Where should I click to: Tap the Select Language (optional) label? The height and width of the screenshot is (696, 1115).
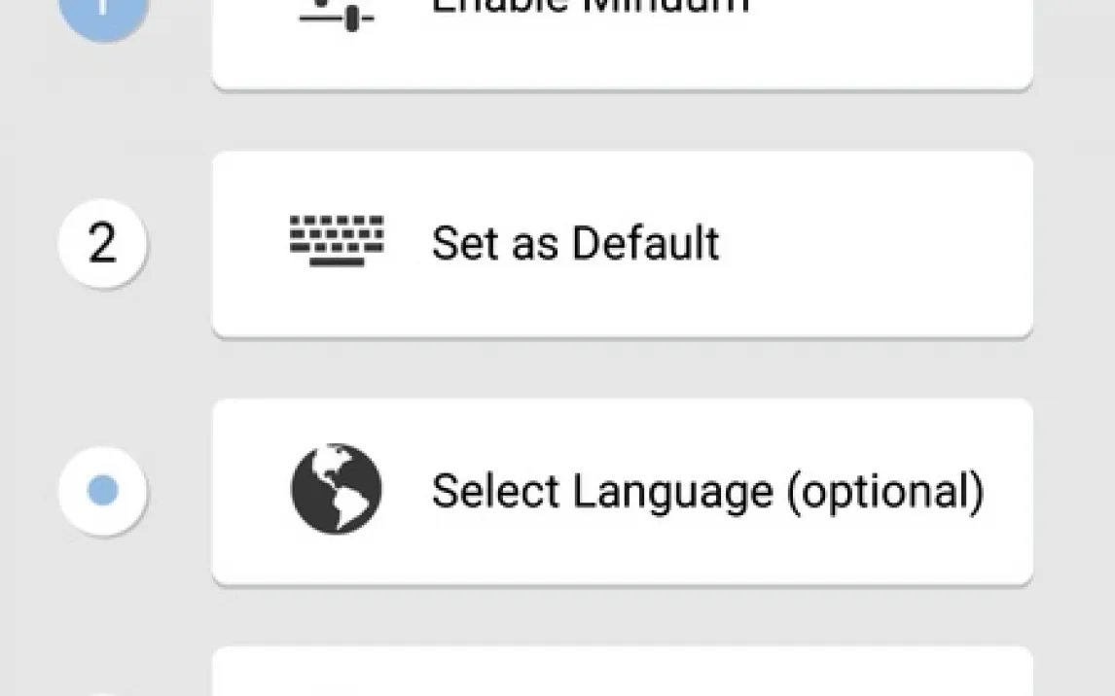point(707,491)
